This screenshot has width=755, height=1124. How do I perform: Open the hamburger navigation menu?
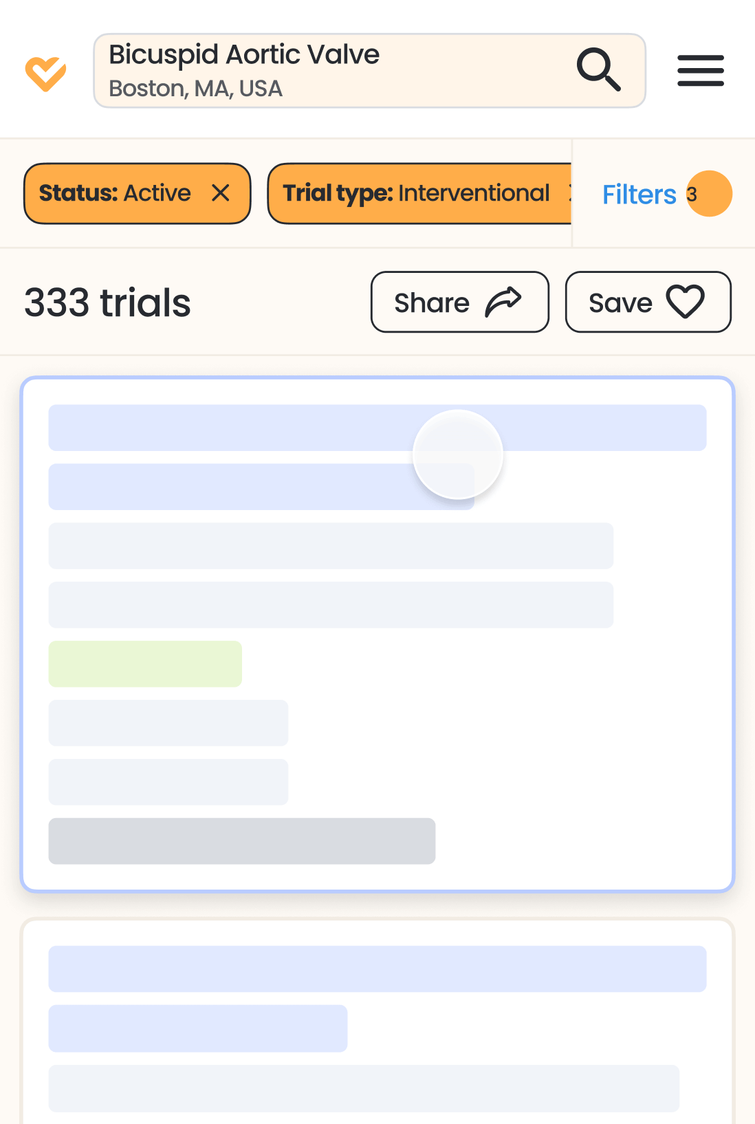pos(700,71)
